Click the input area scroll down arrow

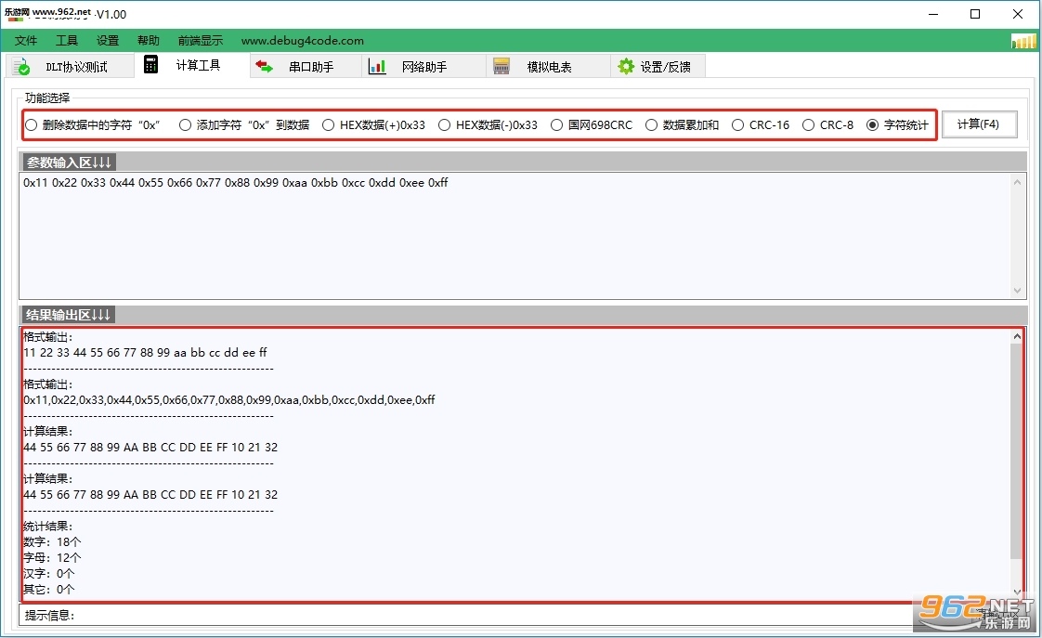(x=1017, y=291)
